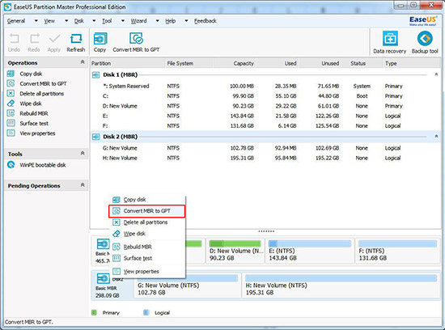Screen dimensions: 445x330
Task: Select the C: partition row
Action: point(265,96)
